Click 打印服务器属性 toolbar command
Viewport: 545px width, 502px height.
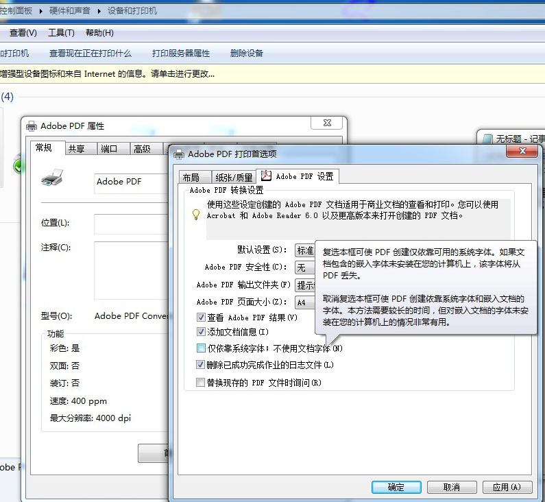181,53
